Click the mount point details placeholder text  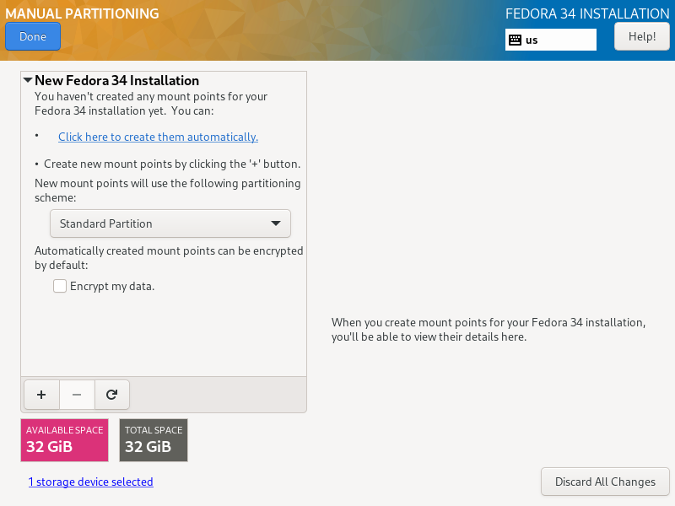[x=488, y=330]
